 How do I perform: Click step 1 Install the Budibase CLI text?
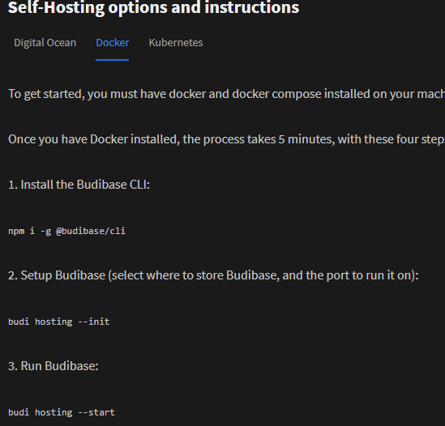point(79,185)
